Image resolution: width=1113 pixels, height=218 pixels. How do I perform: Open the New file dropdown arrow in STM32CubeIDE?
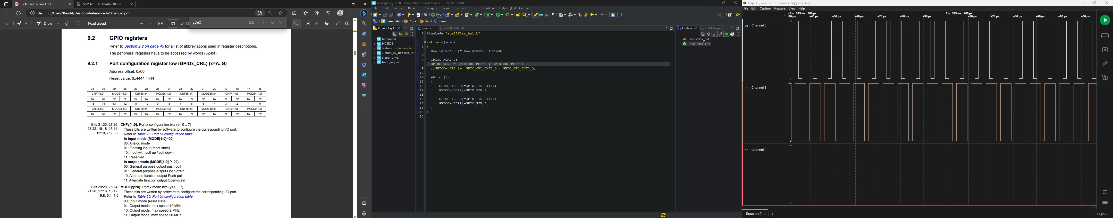click(380, 15)
